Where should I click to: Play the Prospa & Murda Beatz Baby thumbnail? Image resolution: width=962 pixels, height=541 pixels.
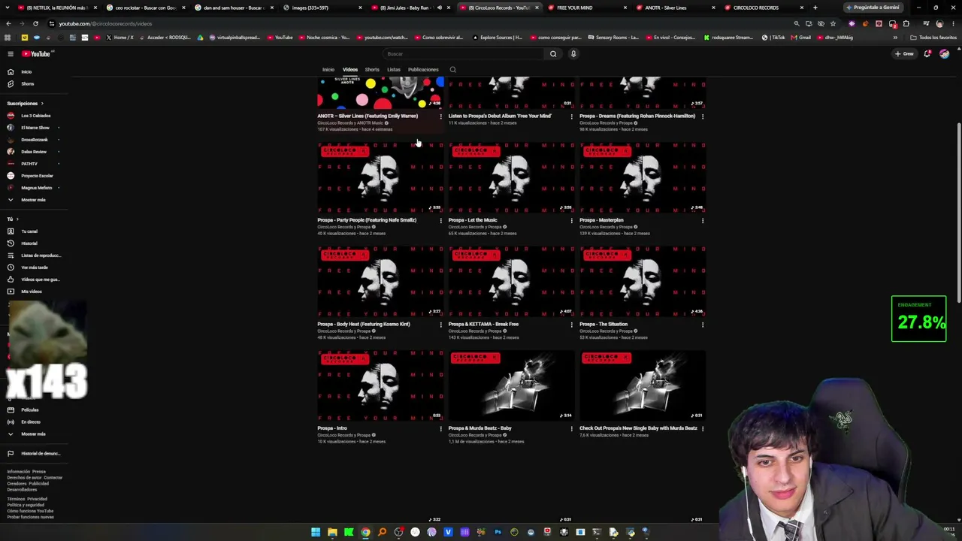(511, 385)
